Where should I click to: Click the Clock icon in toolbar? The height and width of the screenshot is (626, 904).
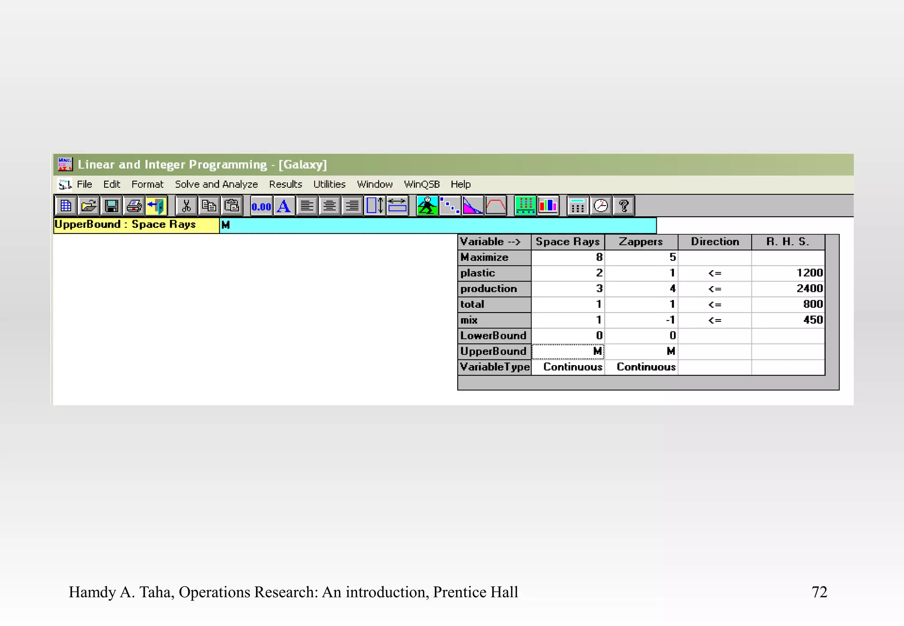(601, 206)
